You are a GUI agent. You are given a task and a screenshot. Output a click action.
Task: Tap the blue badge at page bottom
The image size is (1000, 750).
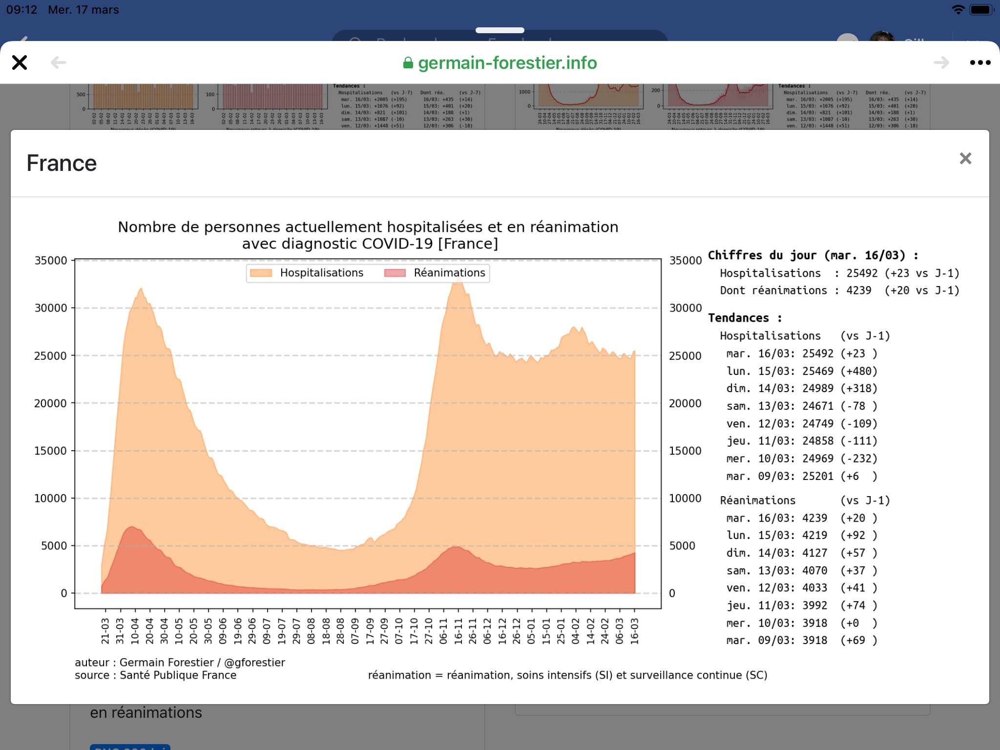(x=130, y=747)
